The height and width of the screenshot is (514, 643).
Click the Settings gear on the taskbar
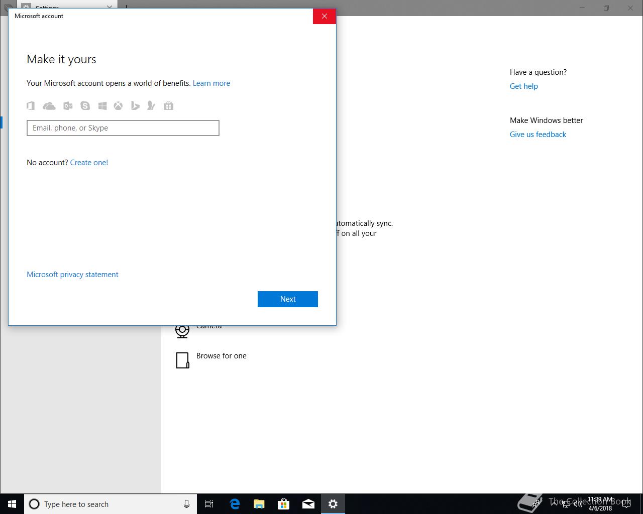333,504
